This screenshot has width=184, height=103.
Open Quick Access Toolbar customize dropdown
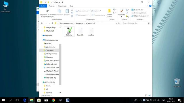coord(51,2)
